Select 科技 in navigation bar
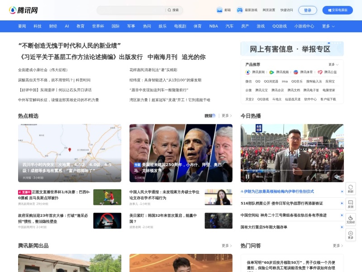The width and height of the screenshot is (362, 272). (38, 26)
